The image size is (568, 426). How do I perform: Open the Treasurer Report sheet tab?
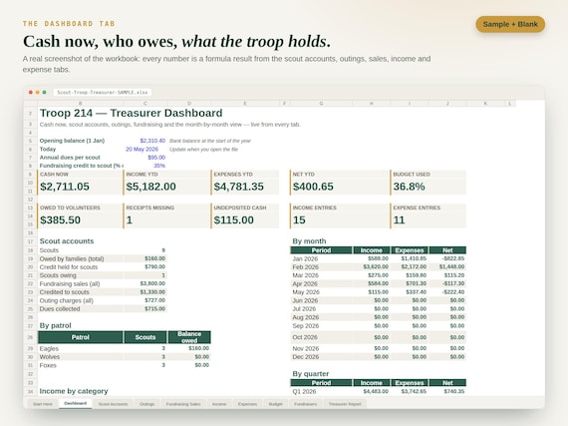click(x=345, y=404)
